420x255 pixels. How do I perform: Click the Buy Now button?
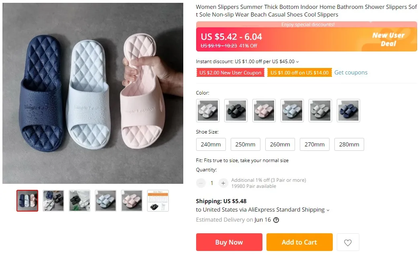click(229, 242)
